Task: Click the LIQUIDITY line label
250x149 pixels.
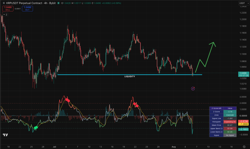Action: tap(130, 77)
